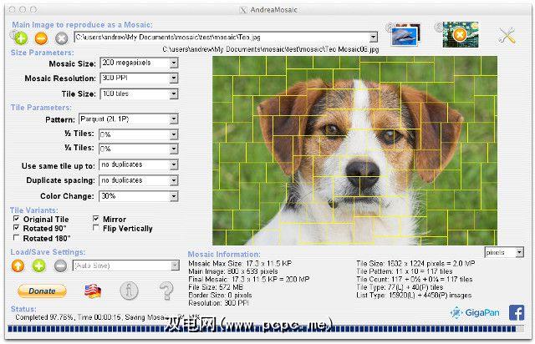Open the ½ Tiles dropdown
The height and width of the screenshot is (344, 535).
pyautogui.click(x=174, y=134)
